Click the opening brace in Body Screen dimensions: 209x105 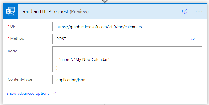57,52
